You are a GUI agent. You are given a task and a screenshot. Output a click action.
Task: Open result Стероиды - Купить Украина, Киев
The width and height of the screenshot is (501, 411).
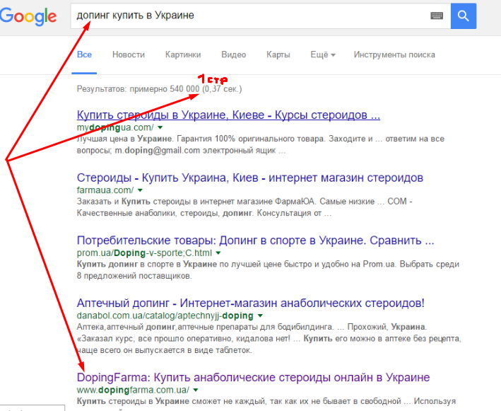coord(250,178)
